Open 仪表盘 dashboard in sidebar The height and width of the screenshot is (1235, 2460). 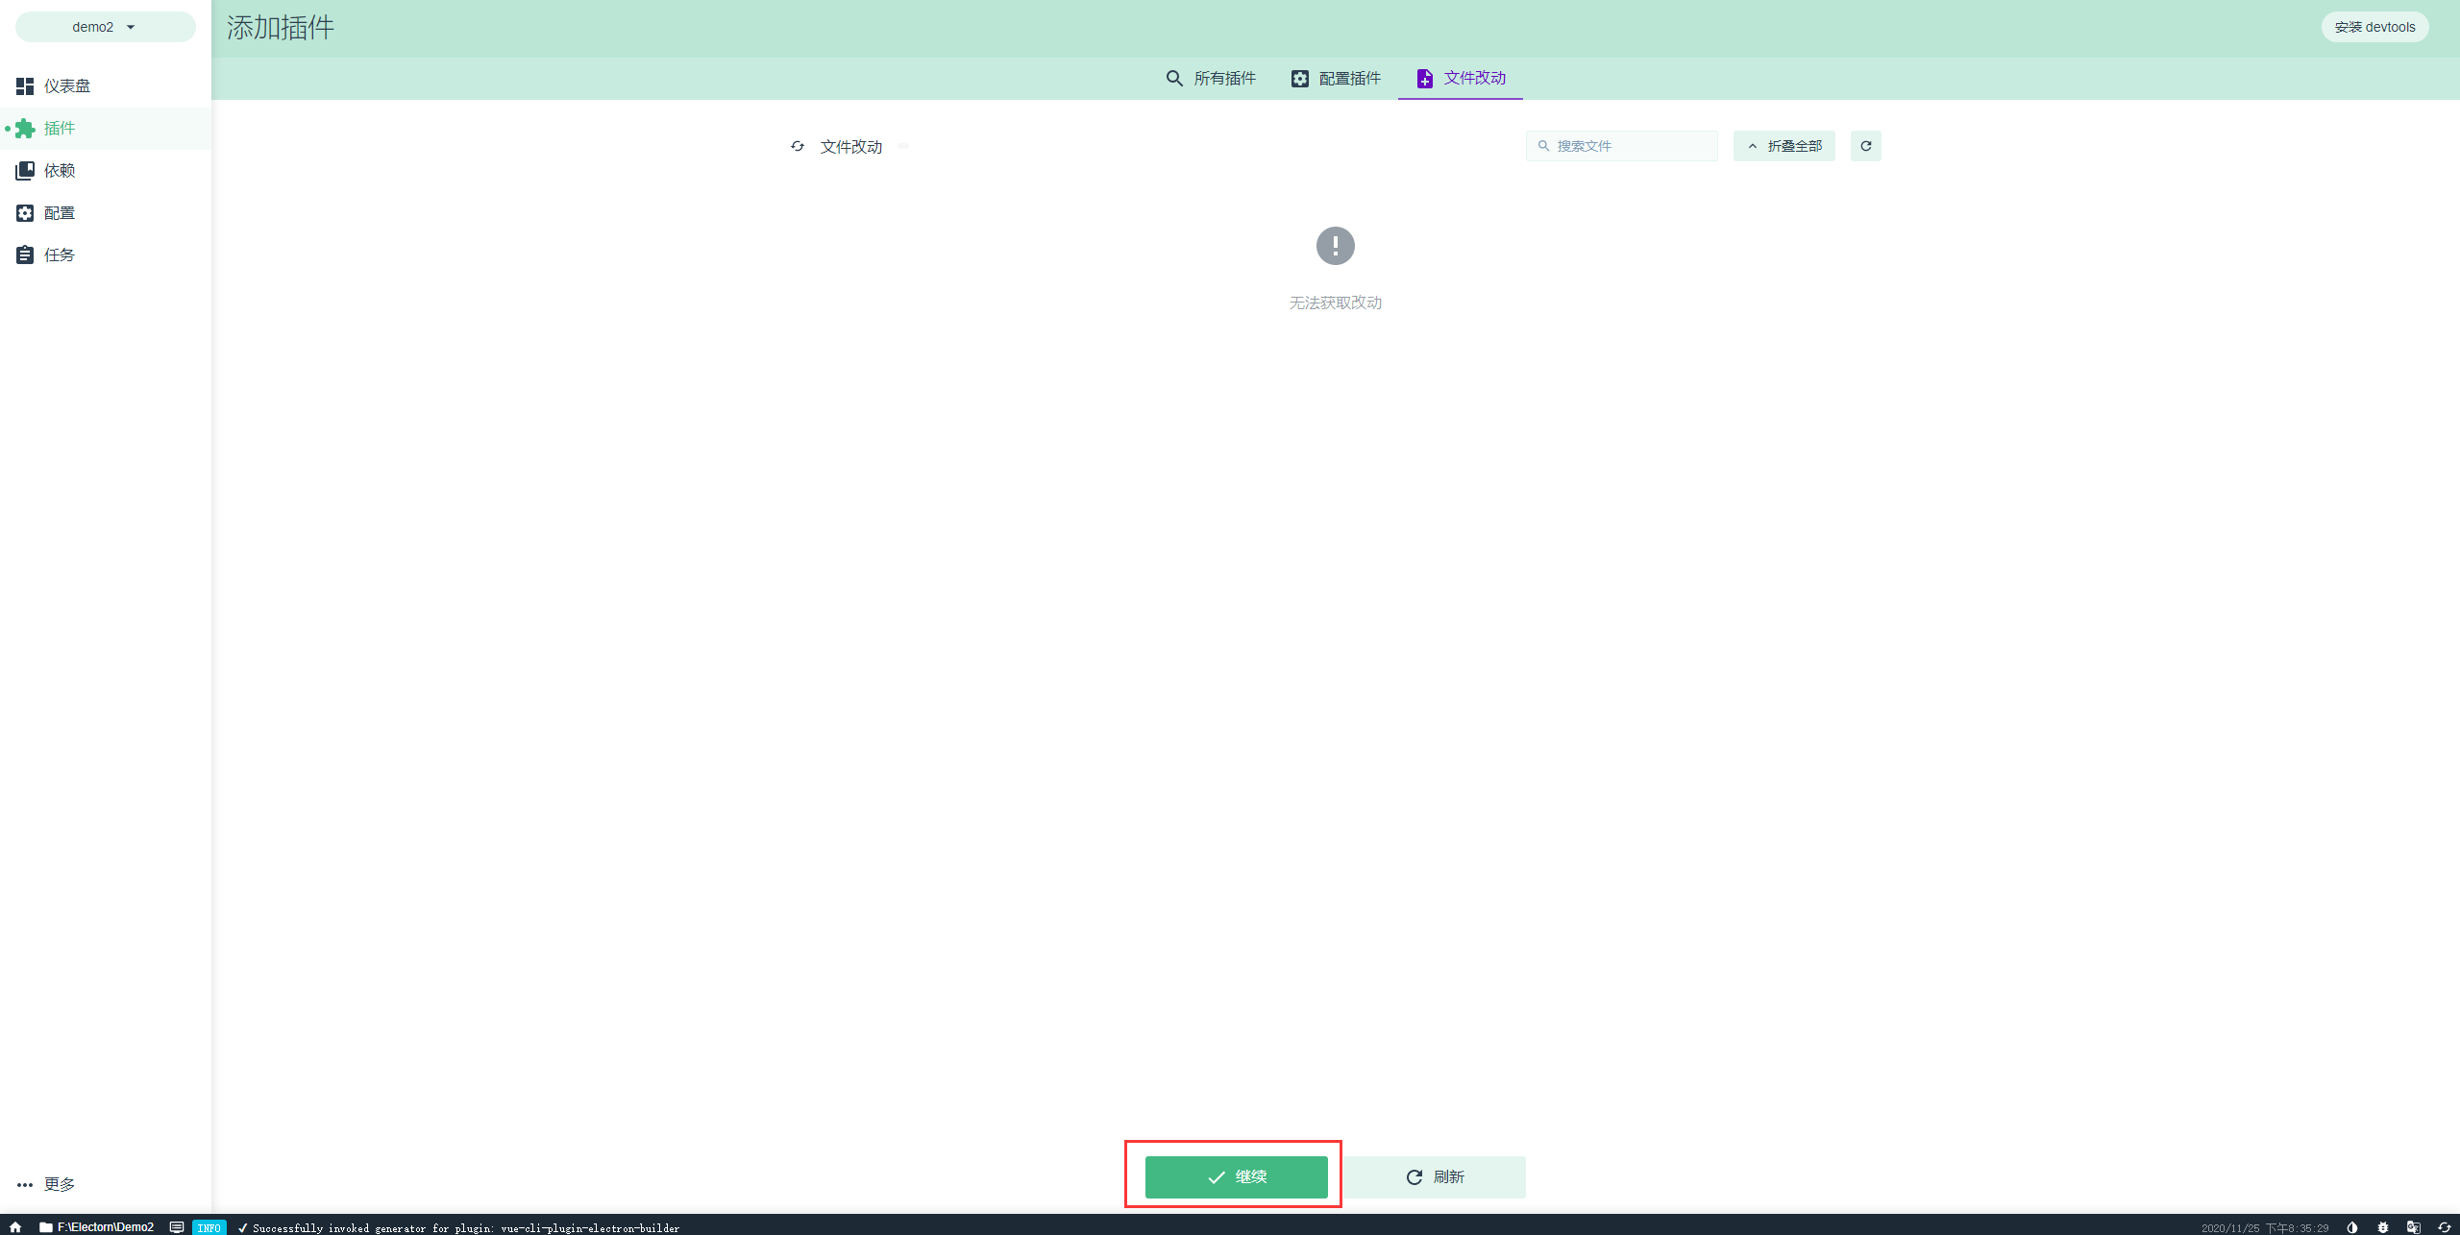pos(66,86)
